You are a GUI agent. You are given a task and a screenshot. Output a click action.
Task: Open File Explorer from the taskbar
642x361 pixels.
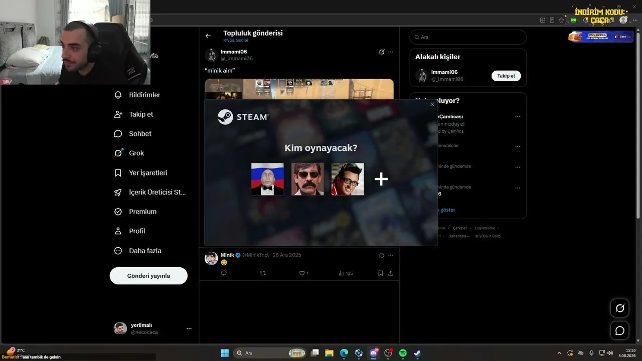point(330,353)
